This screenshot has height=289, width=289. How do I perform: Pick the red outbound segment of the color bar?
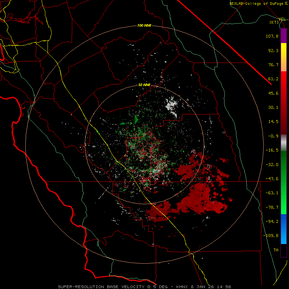tap(284, 103)
